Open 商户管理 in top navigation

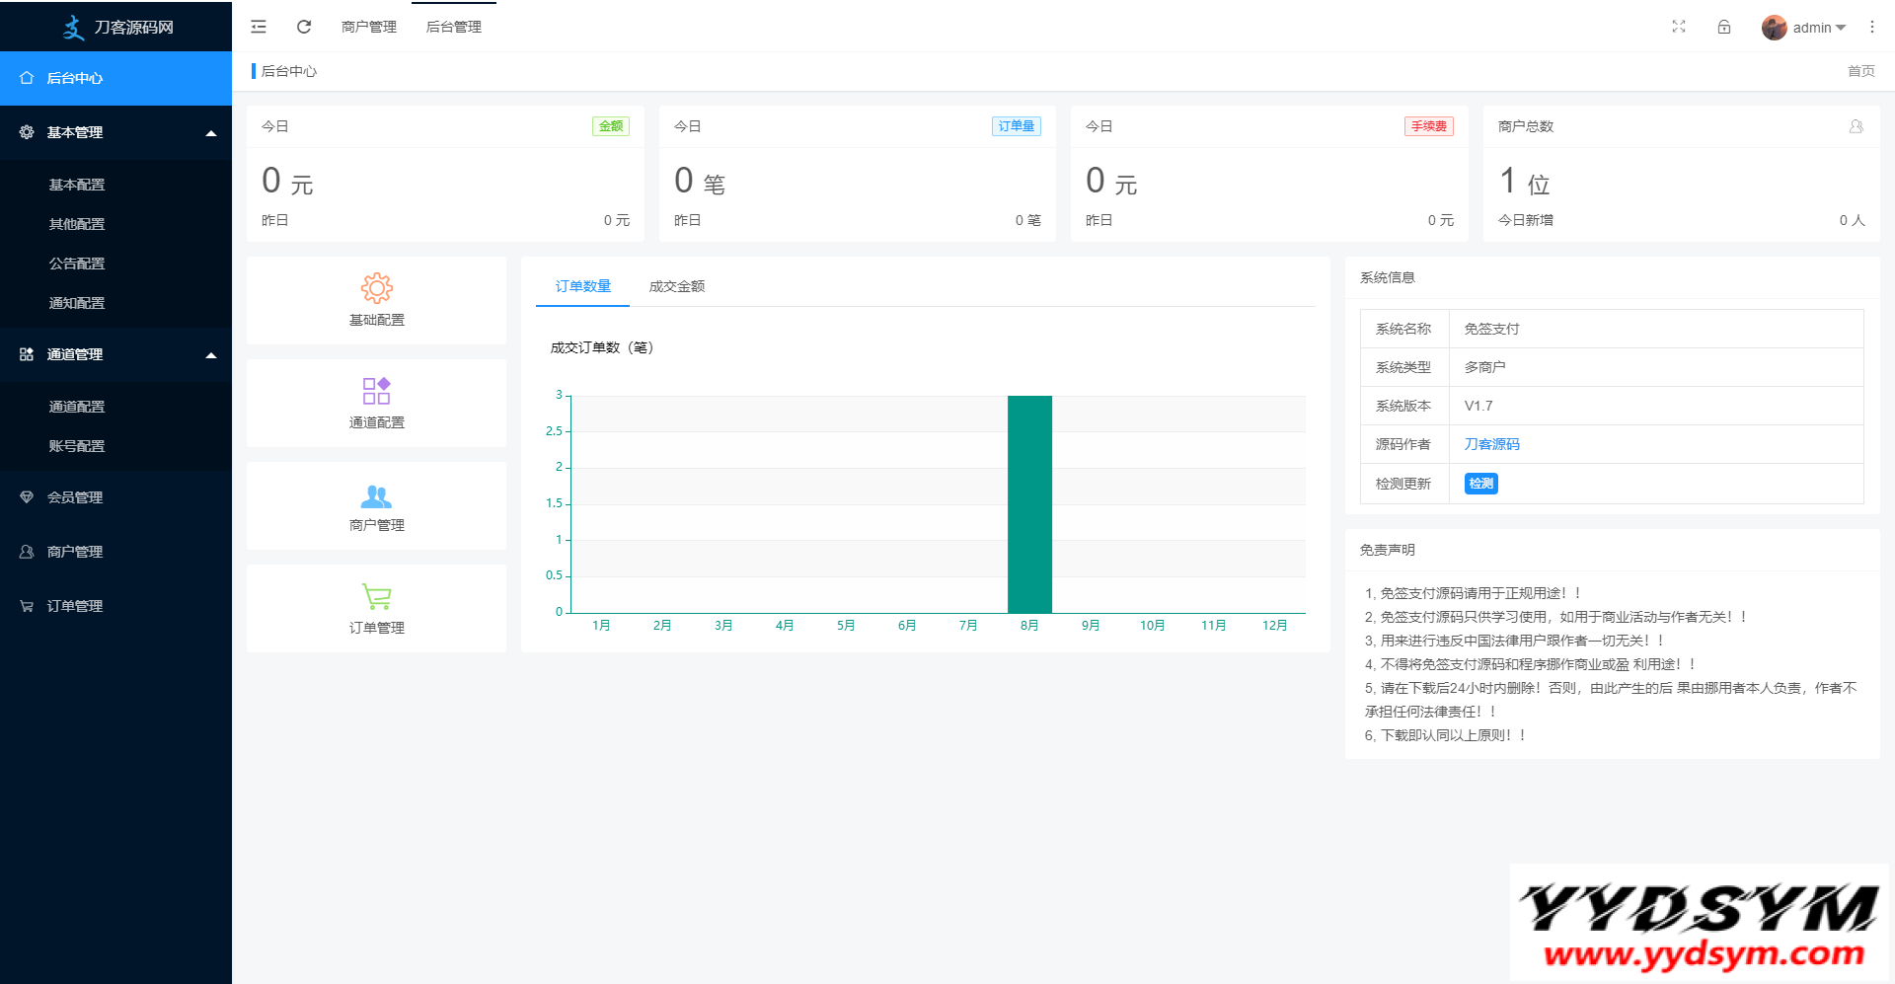click(368, 27)
